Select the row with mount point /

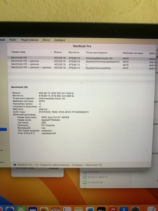tap(82, 65)
